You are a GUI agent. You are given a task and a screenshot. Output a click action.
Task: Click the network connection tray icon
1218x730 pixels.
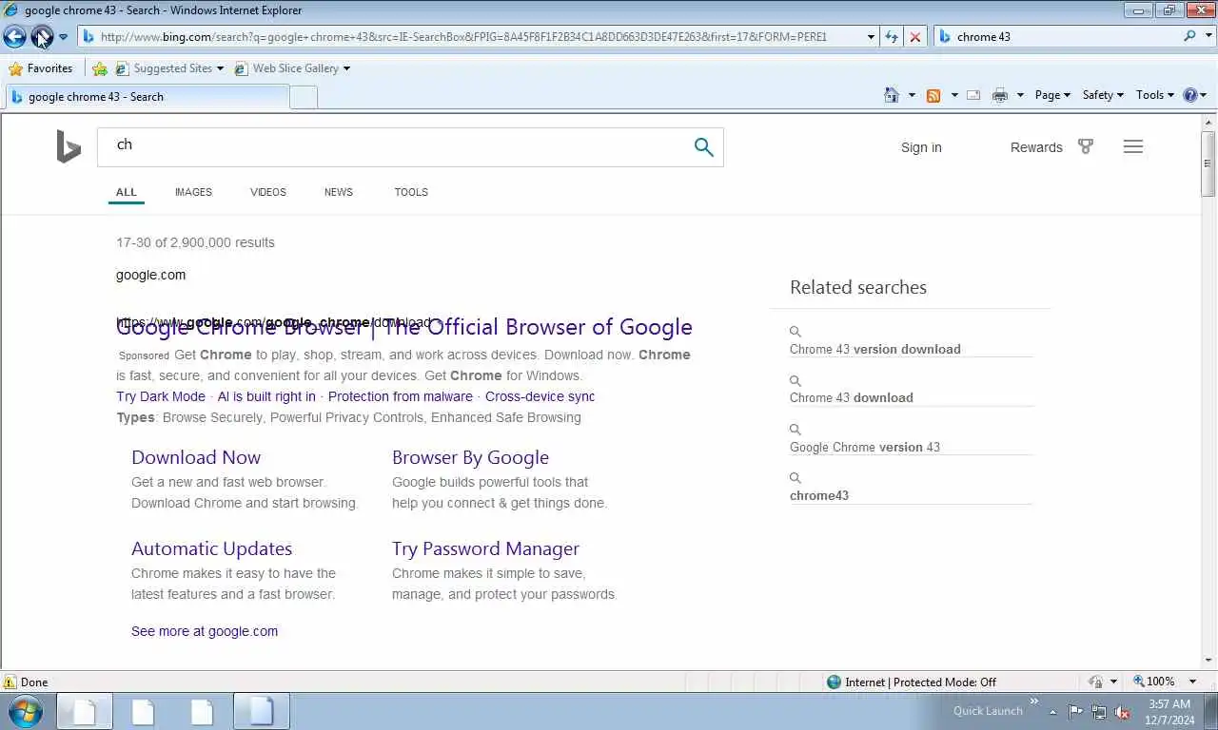[x=1099, y=711]
